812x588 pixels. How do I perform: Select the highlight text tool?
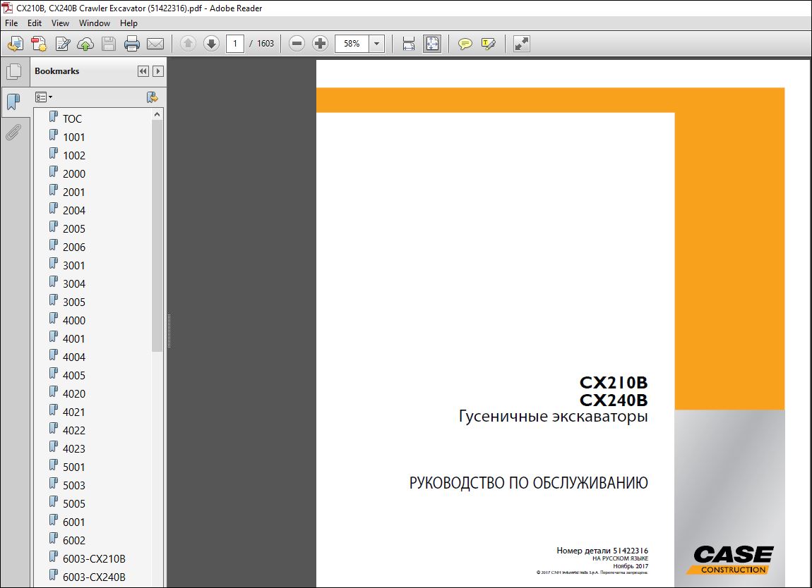point(489,44)
